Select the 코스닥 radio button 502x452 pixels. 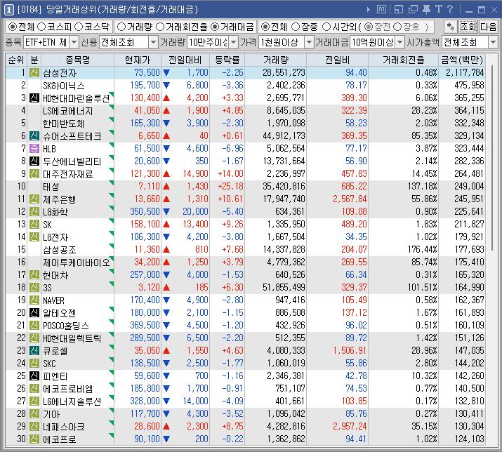pyautogui.click(x=79, y=27)
